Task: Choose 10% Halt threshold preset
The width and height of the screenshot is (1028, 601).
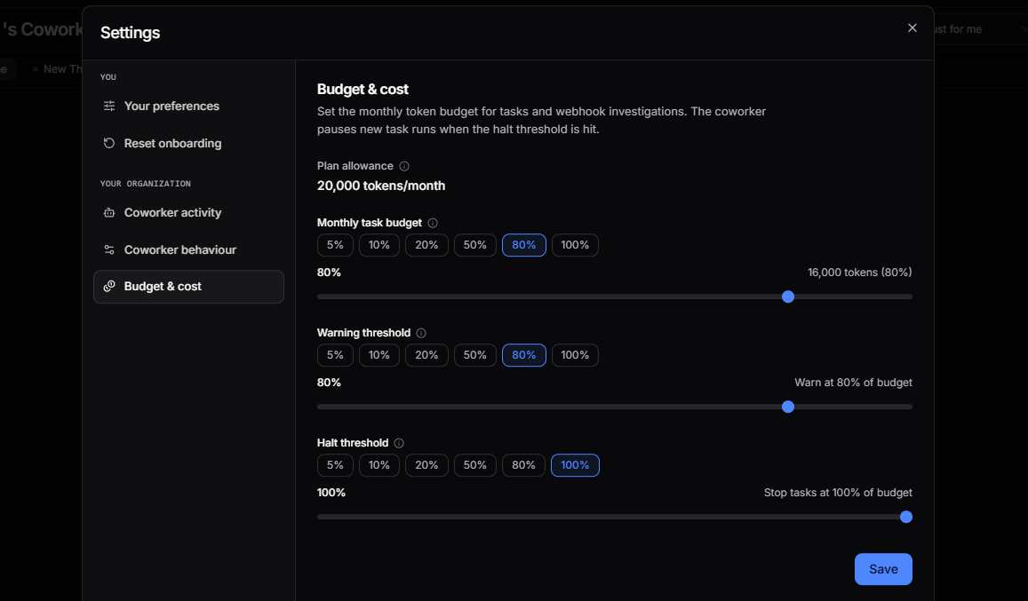Action: tap(379, 465)
